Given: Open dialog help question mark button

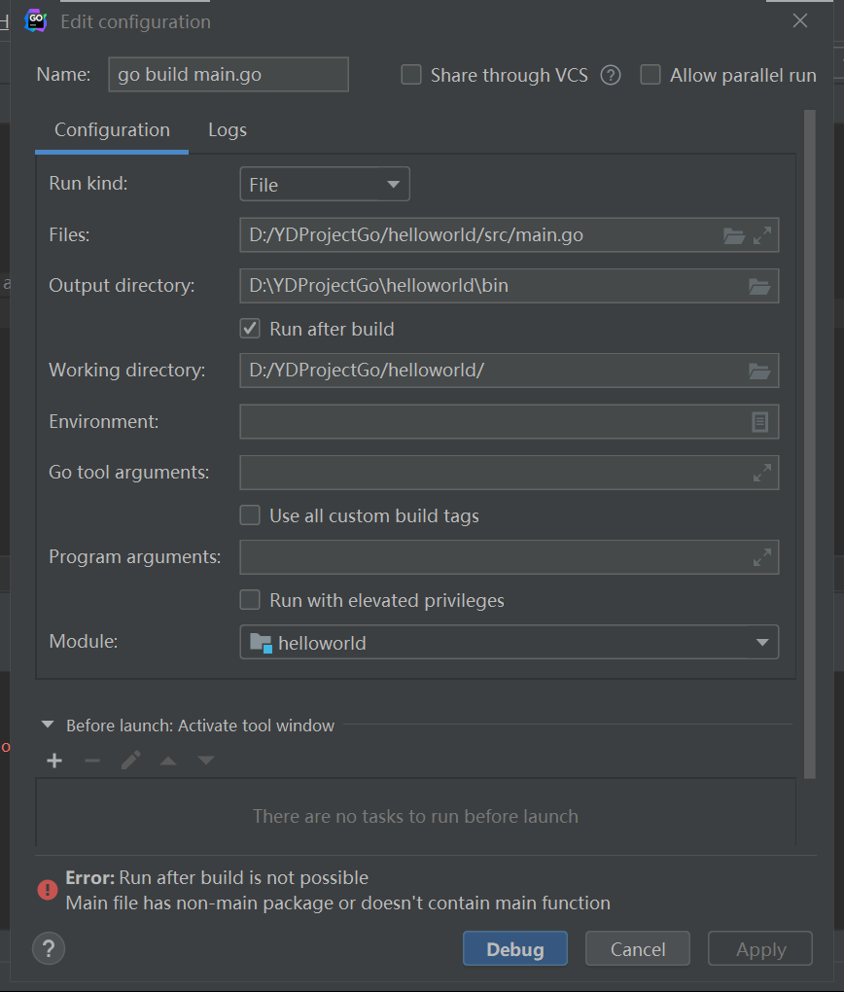Looking at the screenshot, I should tap(49, 948).
